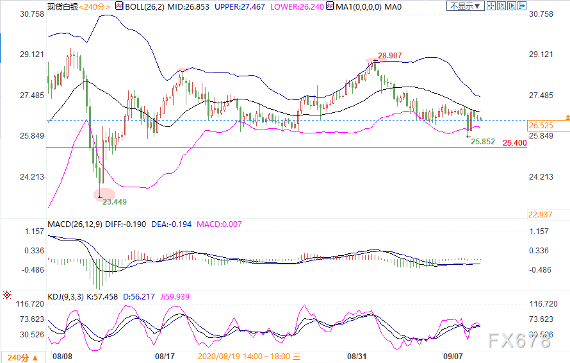
Task: Click the 现货白银 chart title
Action: pyautogui.click(x=62, y=6)
